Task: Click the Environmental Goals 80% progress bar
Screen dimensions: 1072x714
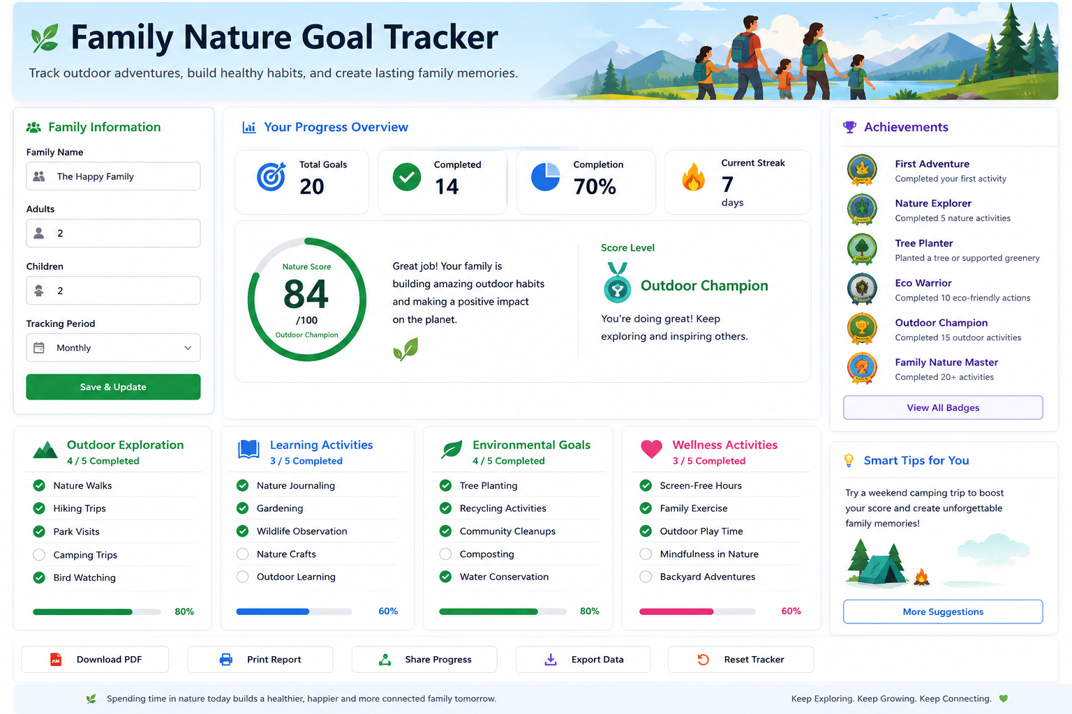Action: tap(502, 612)
